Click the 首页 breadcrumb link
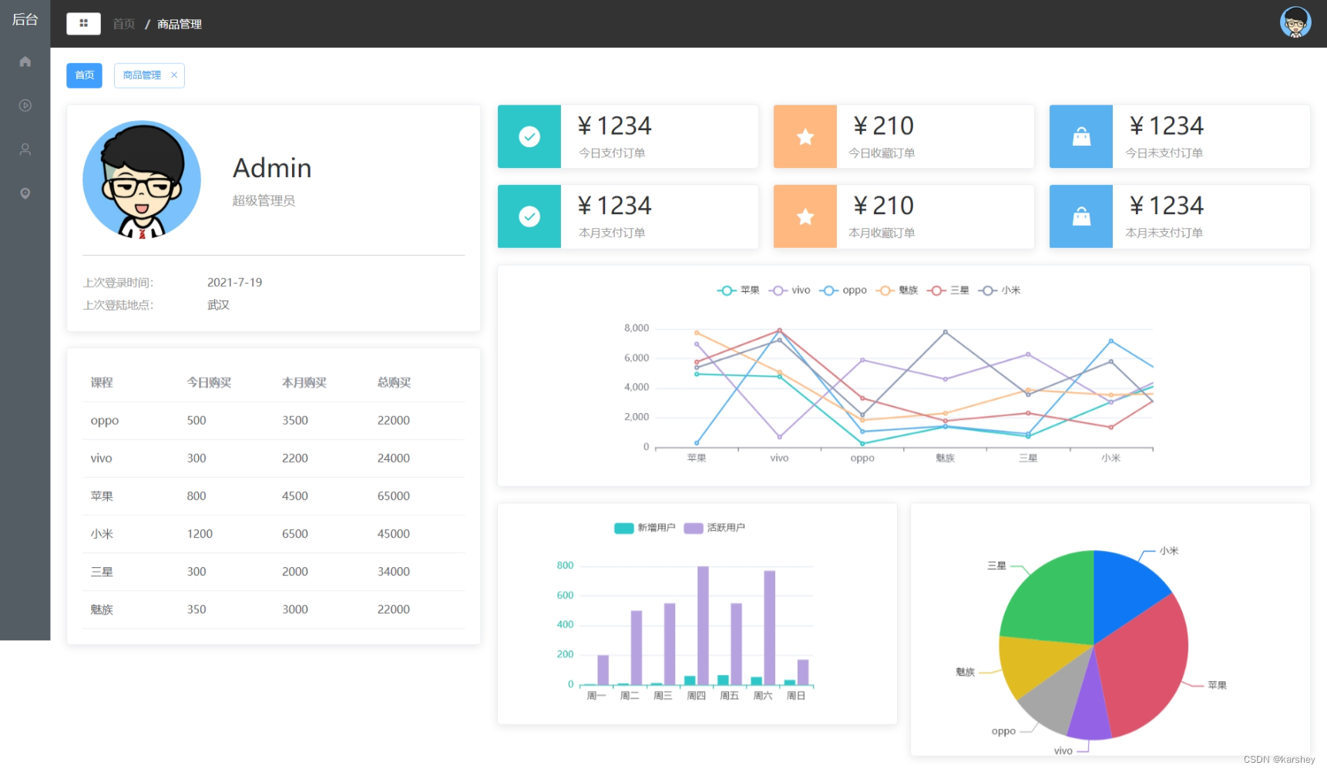1327x772 pixels. coord(123,24)
